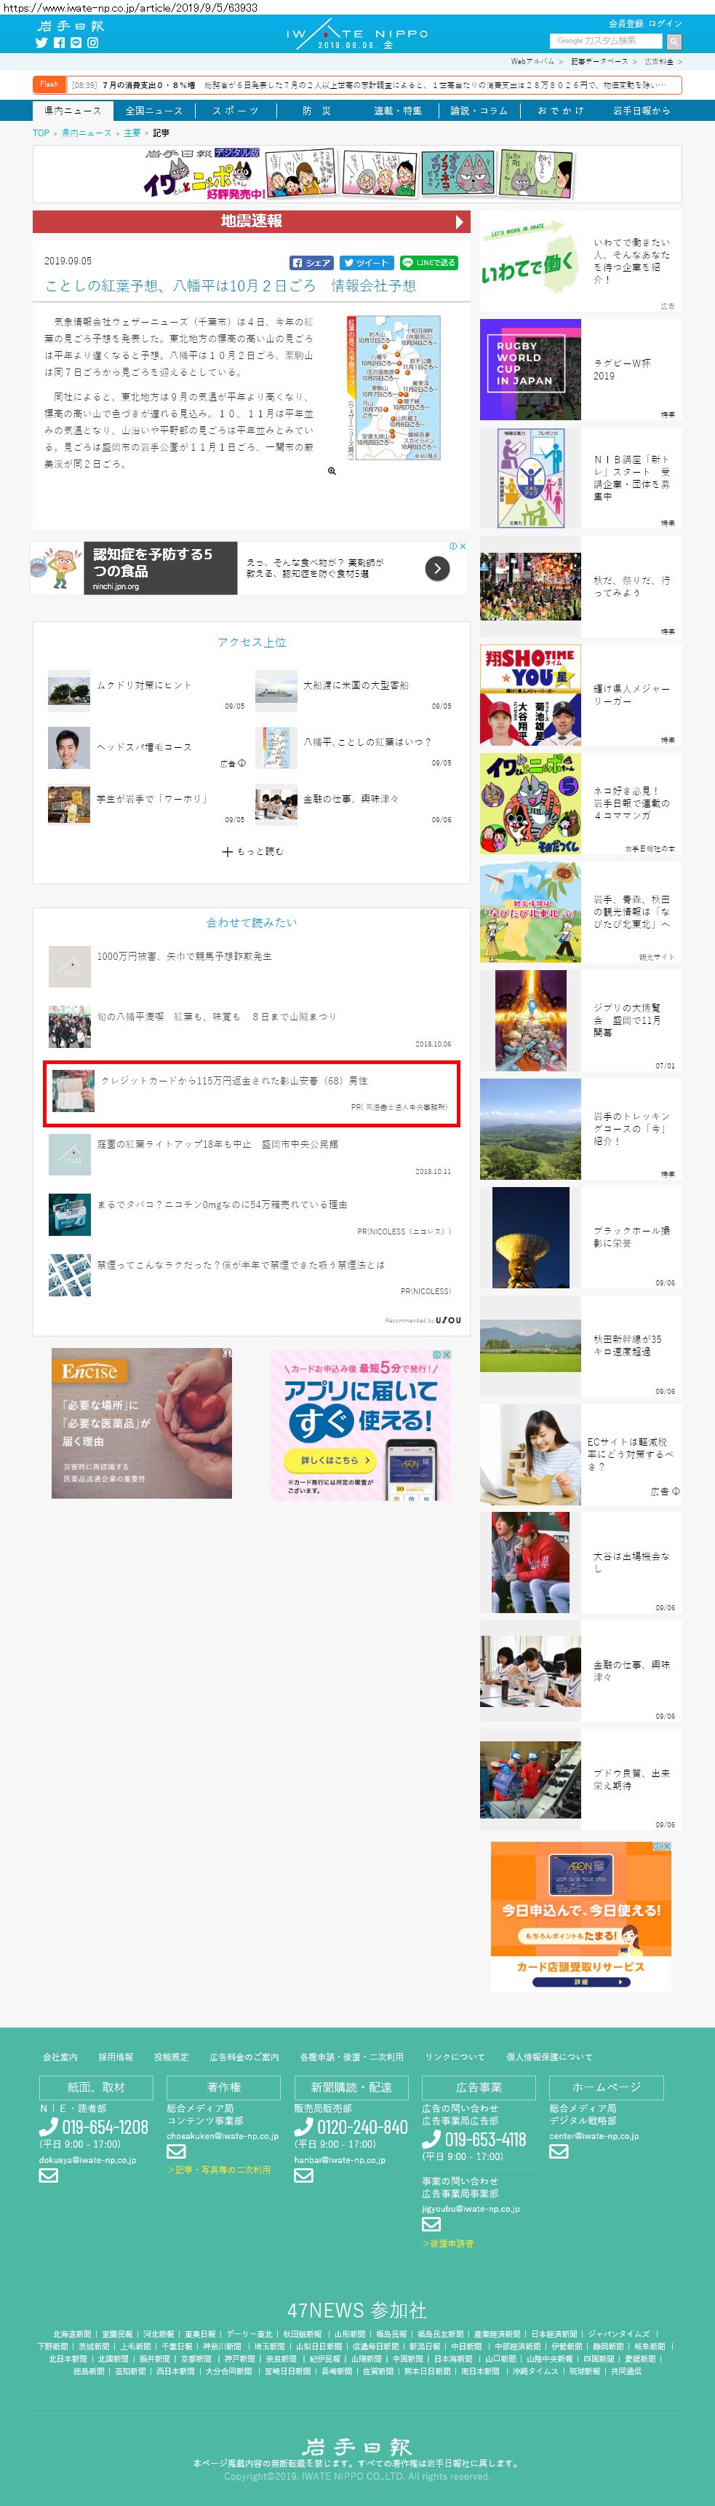Share article with the Facebook シェア button
The image size is (715, 2506).
[x=312, y=263]
